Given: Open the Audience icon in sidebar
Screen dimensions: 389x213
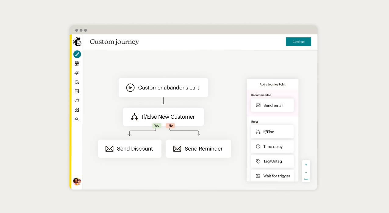Looking at the screenshot, I should pos(77,64).
